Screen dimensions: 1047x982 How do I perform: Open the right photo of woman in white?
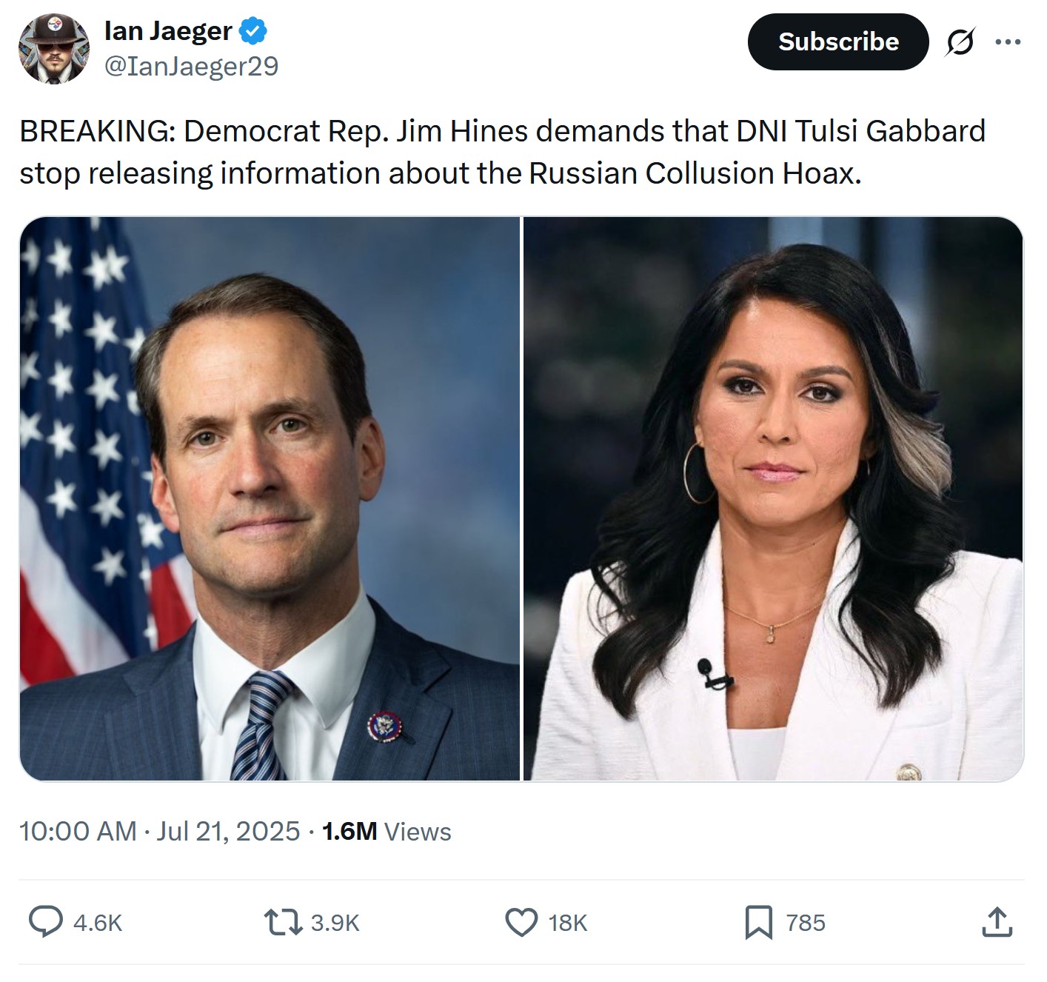(x=773, y=498)
